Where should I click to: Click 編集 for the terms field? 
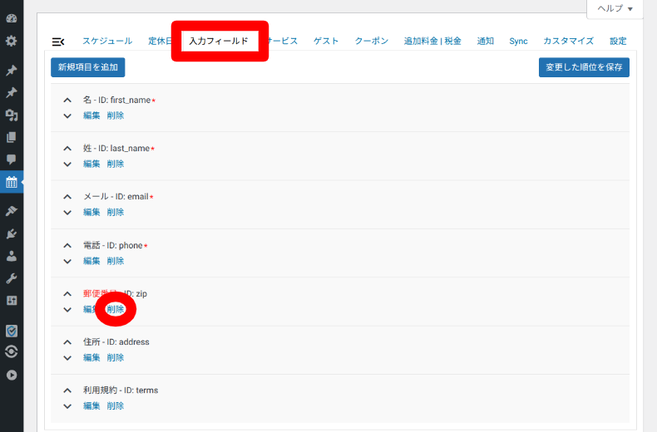pyautogui.click(x=91, y=405)
